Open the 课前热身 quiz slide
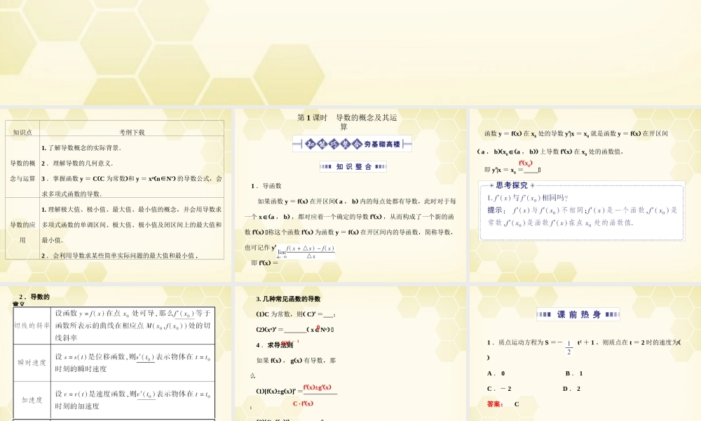 [585, 354]
